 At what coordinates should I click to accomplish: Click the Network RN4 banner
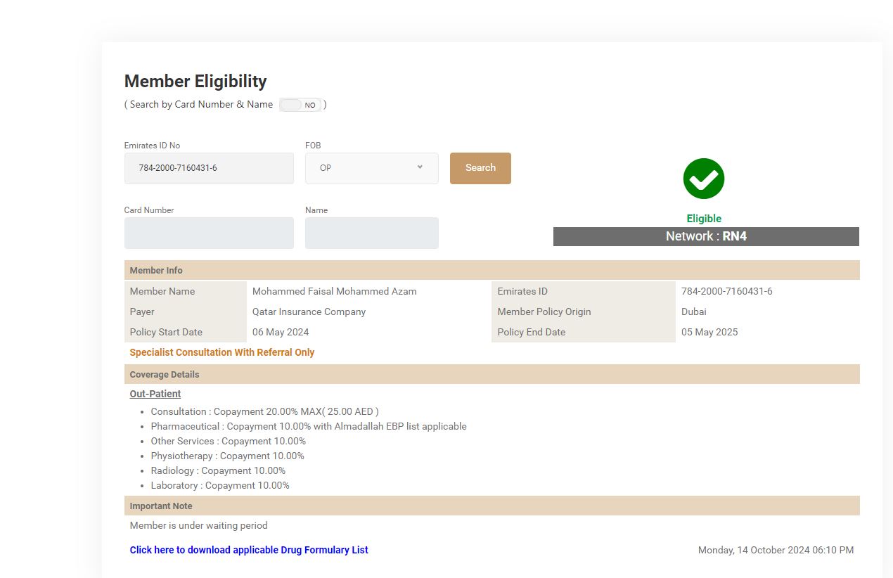[706, 236]
